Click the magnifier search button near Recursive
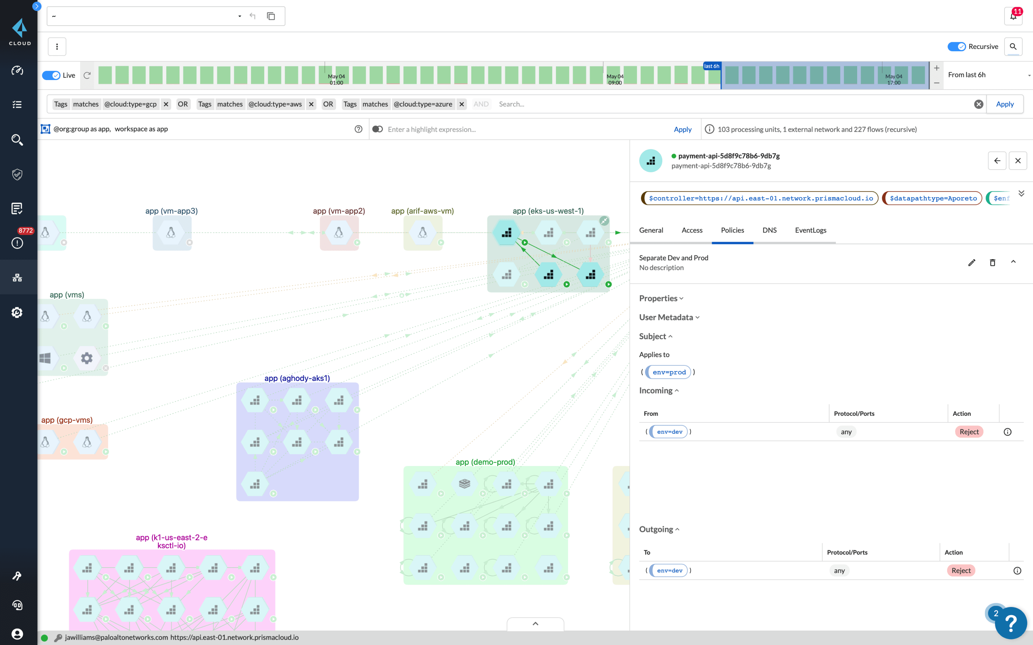This screenshot has width=1033, height=645. pos(1013,47)
